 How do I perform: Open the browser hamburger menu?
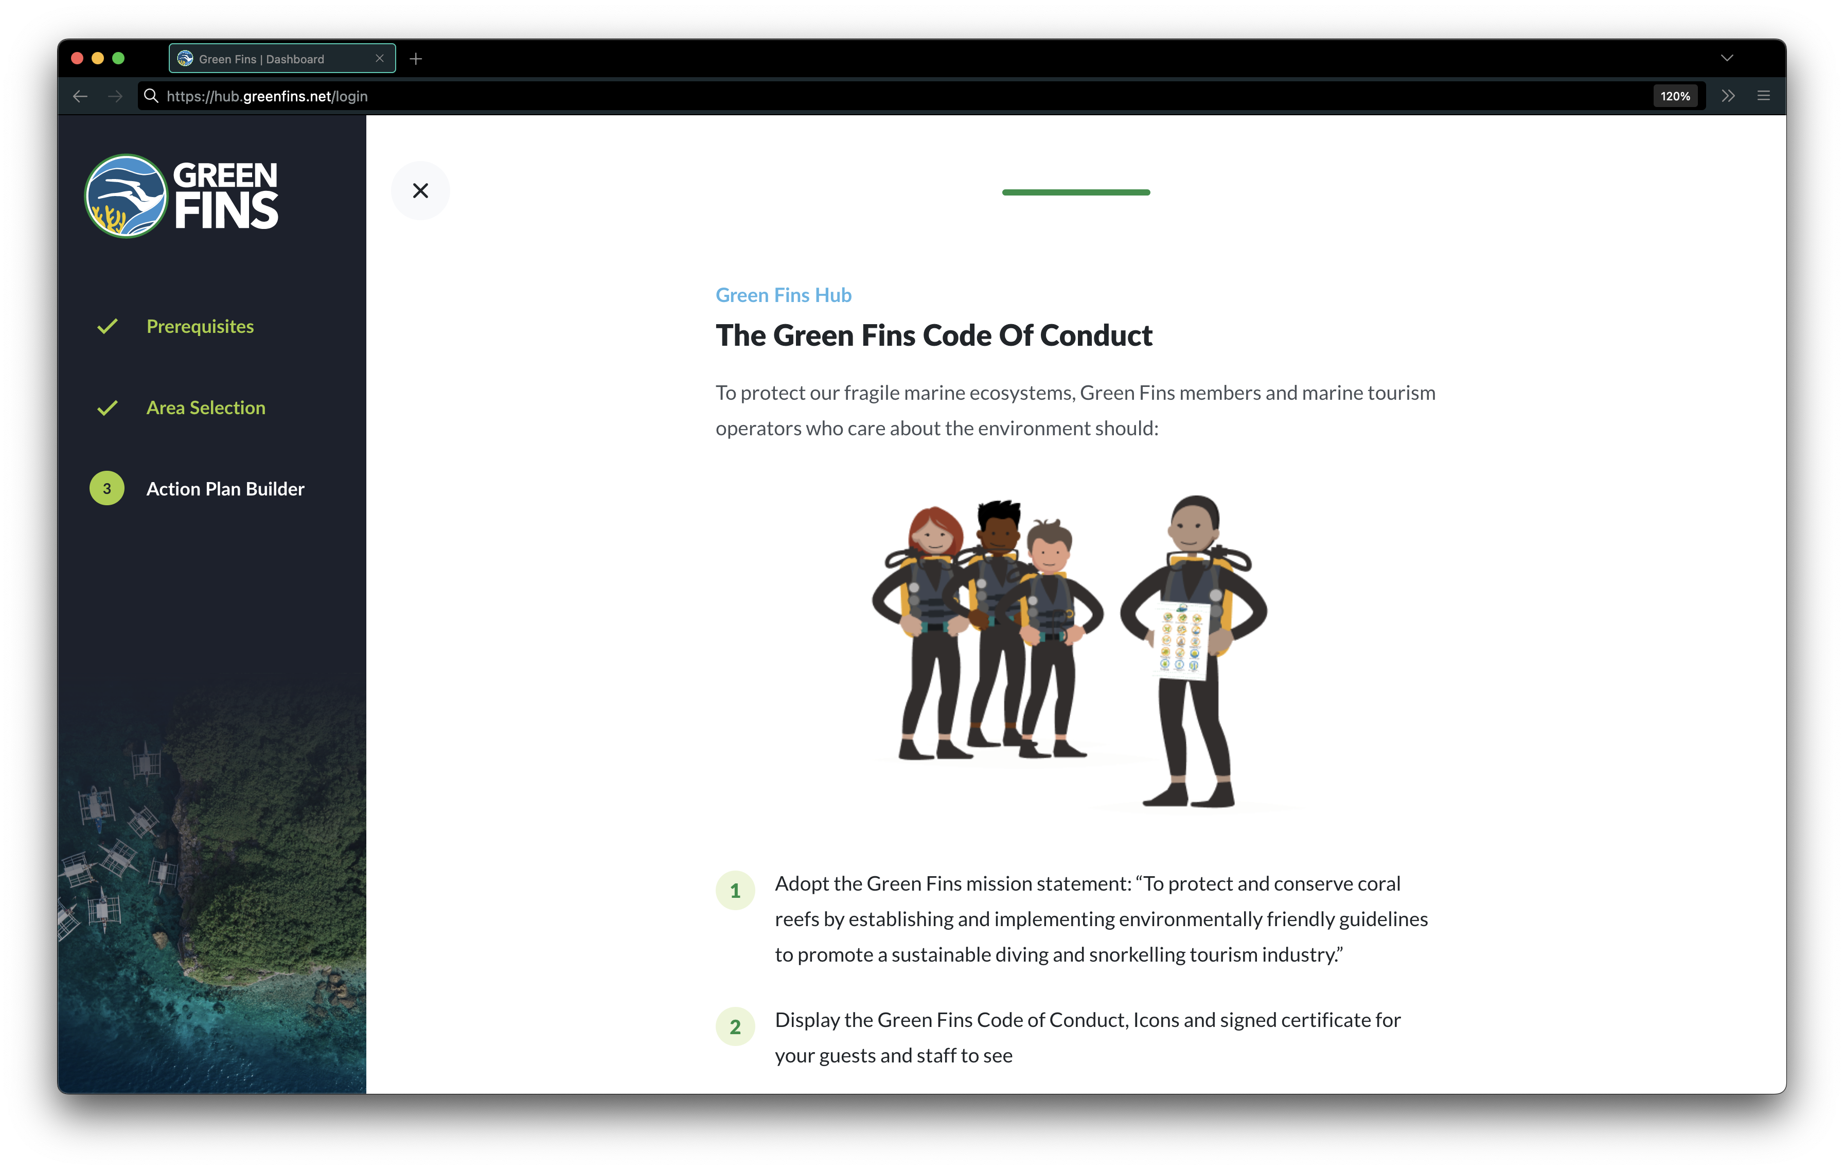(1764, 96)
